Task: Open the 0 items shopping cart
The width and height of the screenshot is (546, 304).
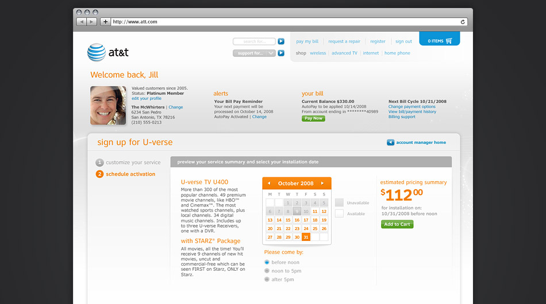Action: click(x=440, y=38)
